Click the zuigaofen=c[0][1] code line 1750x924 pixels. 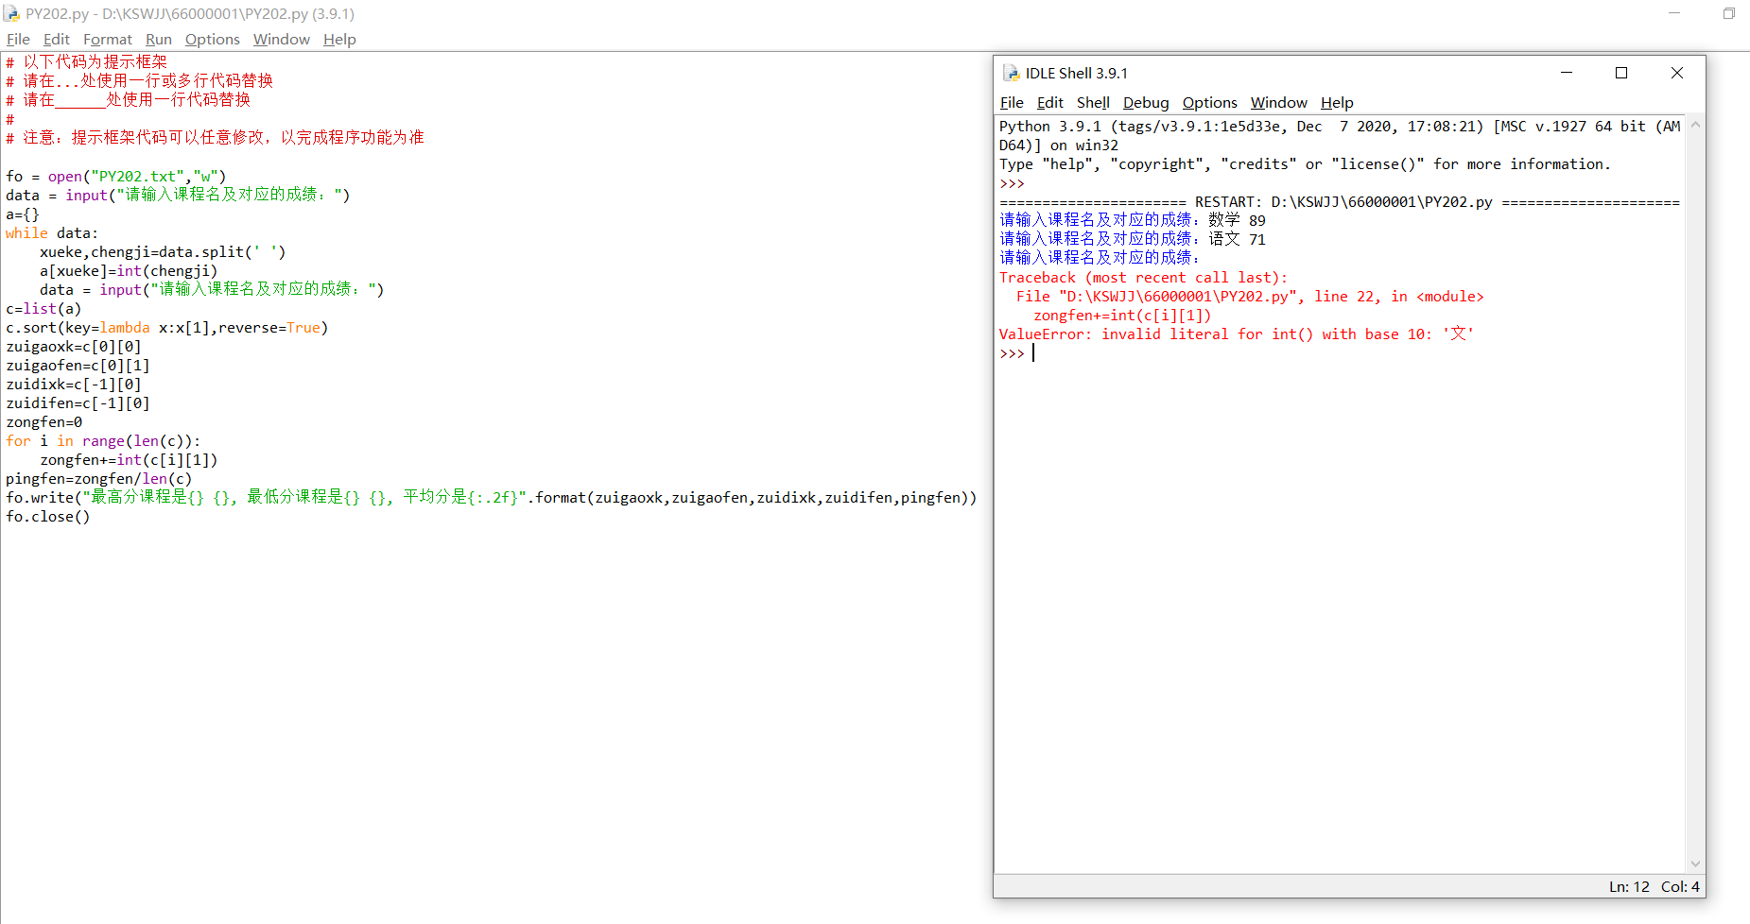[x=78, y=365]
